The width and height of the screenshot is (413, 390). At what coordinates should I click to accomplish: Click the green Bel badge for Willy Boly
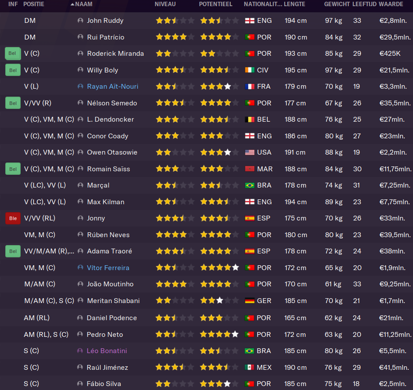(13, 70)
